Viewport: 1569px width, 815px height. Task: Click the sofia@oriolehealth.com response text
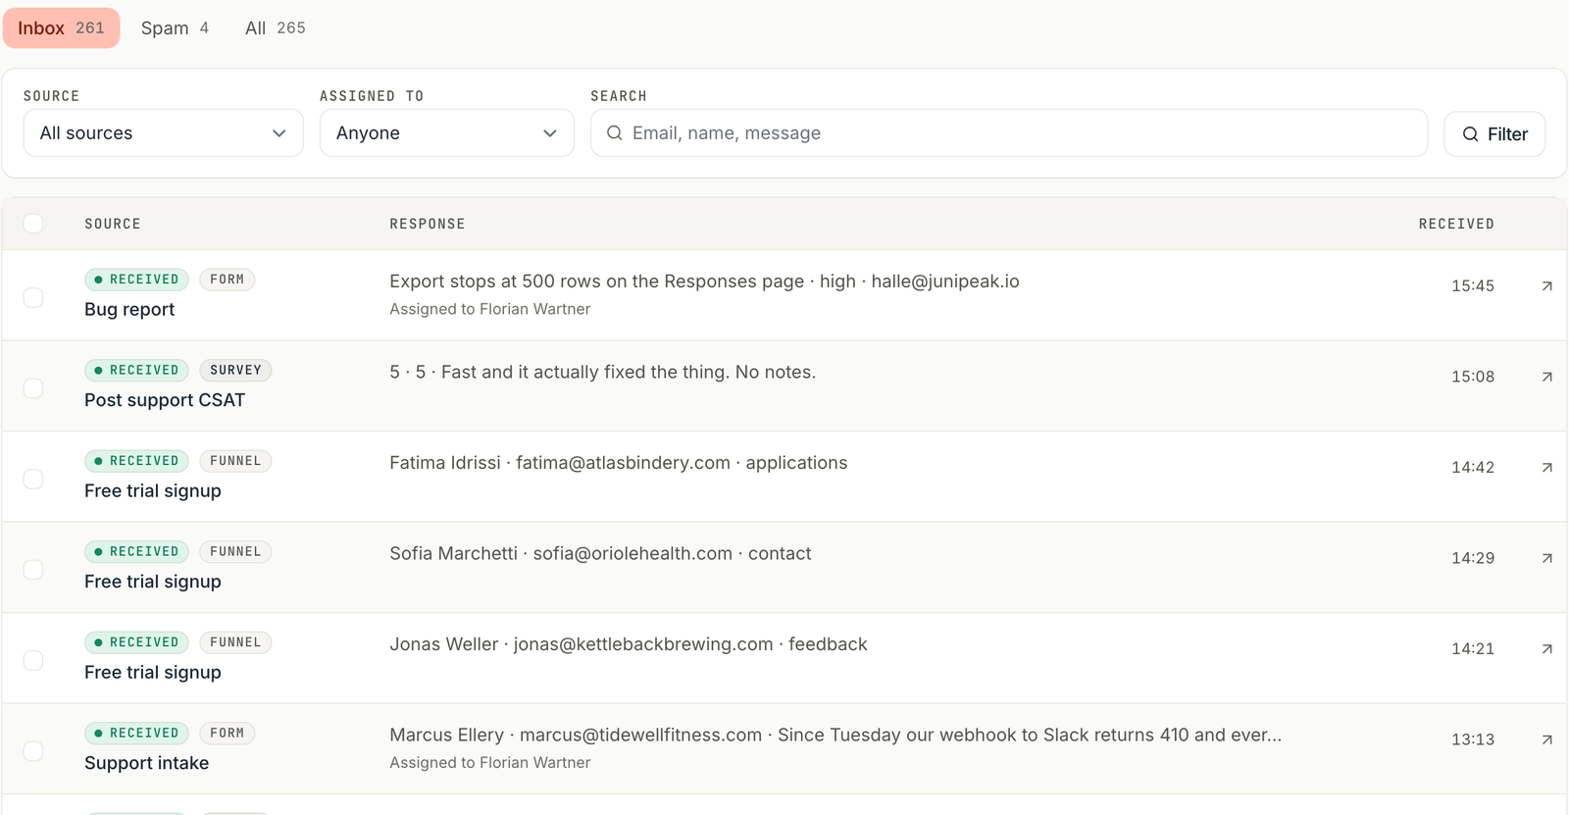point(600,554)
